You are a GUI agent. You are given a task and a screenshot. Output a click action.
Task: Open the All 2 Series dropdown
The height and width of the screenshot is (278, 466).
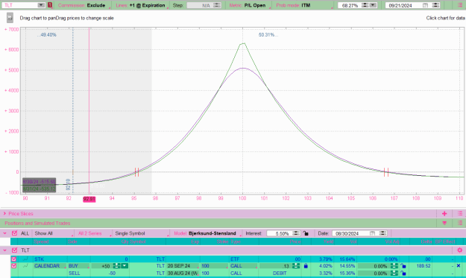(x=94, y=233)
